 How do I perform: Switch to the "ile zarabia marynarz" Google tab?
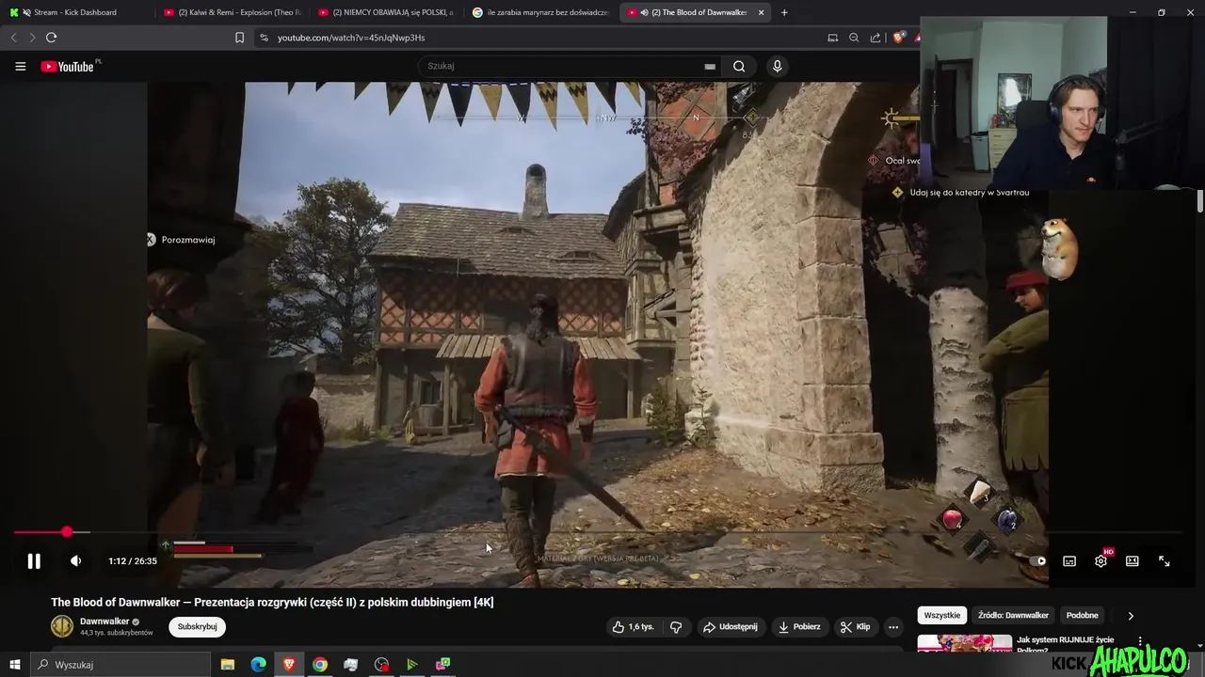click(540, 12)
